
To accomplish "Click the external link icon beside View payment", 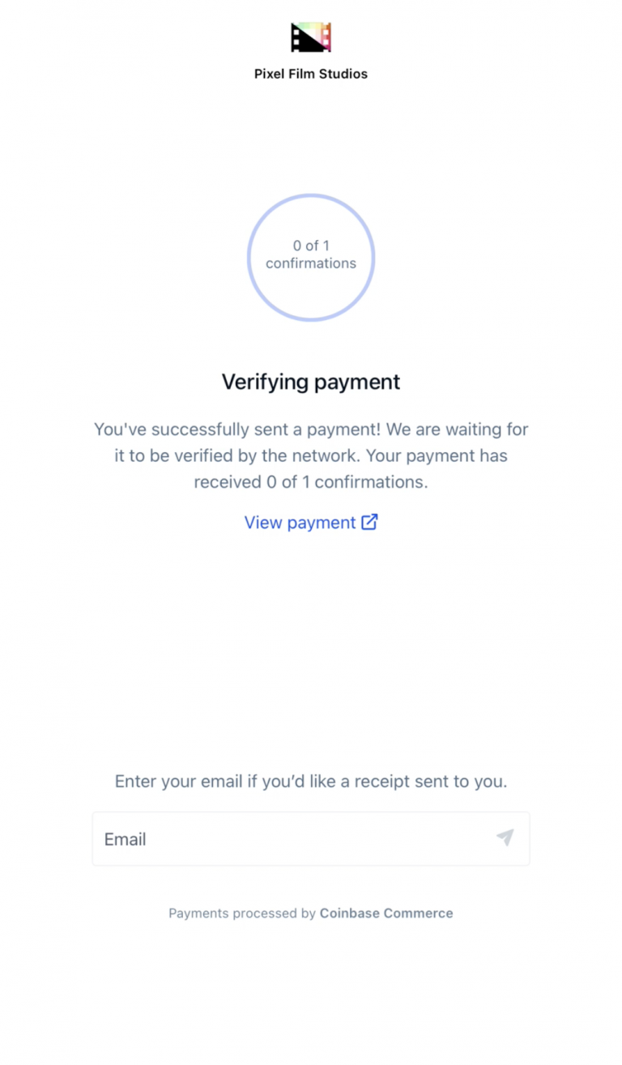I will pyautogui.click(x=369, y=522).
